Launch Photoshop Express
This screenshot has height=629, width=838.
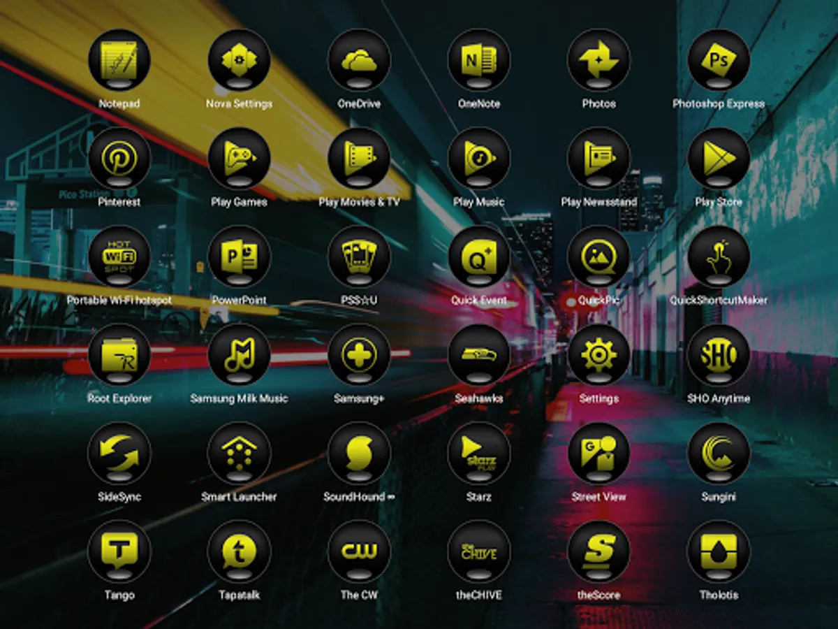[719, 60]
